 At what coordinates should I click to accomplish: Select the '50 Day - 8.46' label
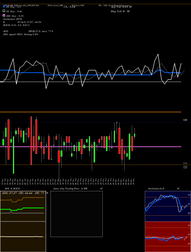click(x=14, y=11)
